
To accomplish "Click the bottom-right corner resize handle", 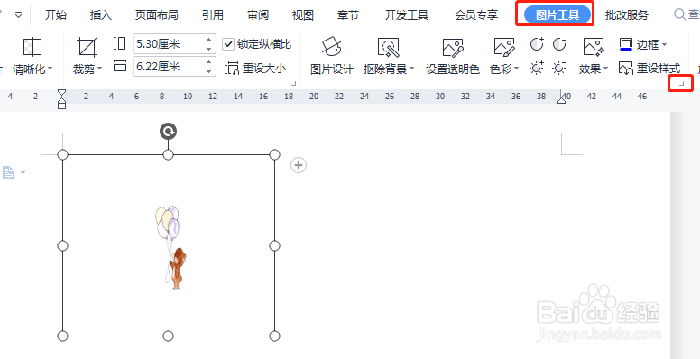I will pos(275,336).
